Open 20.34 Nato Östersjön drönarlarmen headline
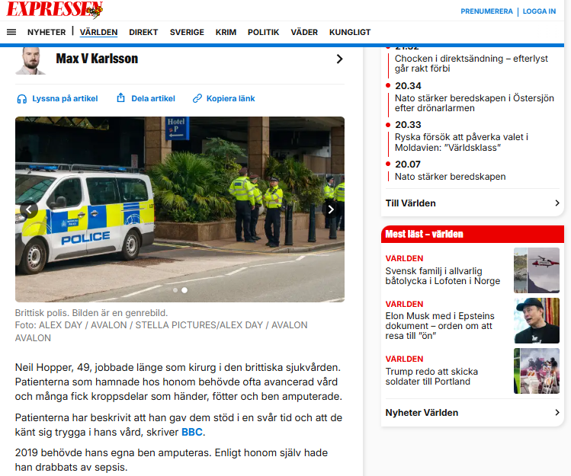This screenshot has height=476, width=571. pyautogui.click(x=474, y=103)
